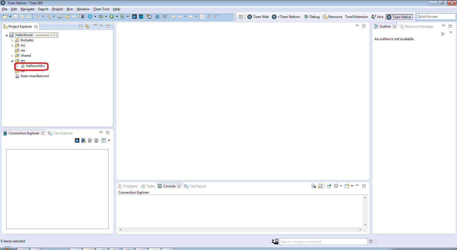Click the blue Profile play toolbar icon
Screen dimensions: 457x250
[x=90, y=17]
